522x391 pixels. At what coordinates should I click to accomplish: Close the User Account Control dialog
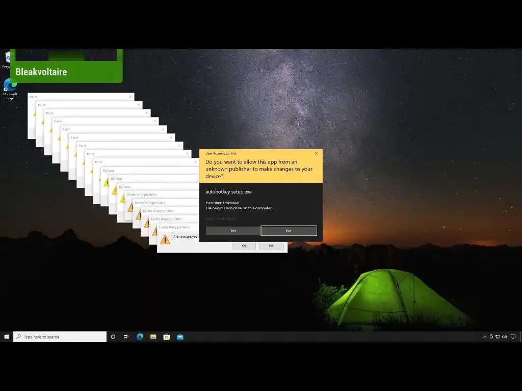point(317,153)
